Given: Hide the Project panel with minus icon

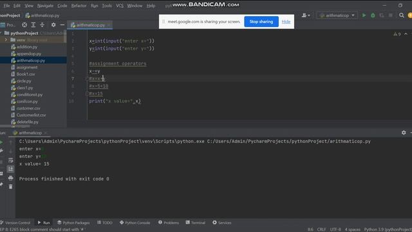Looking at the screenshot, I should (62, 25).
